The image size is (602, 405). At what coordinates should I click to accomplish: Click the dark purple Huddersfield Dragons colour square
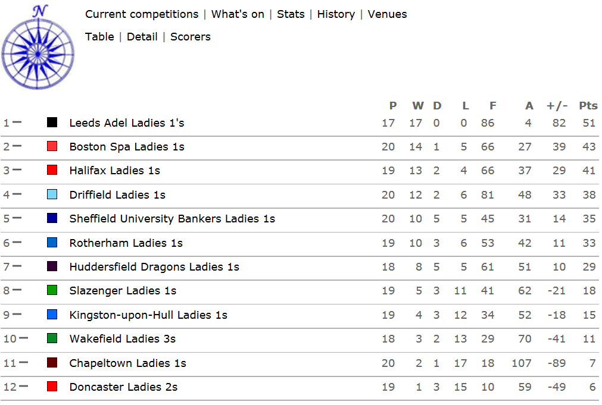[52, 266]
